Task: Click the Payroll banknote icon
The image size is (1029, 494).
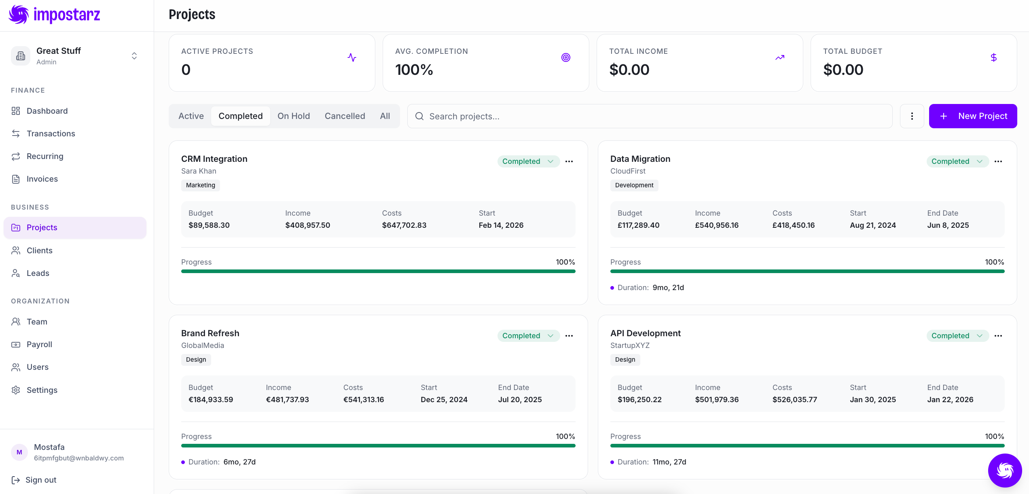Action: (16, 344)
